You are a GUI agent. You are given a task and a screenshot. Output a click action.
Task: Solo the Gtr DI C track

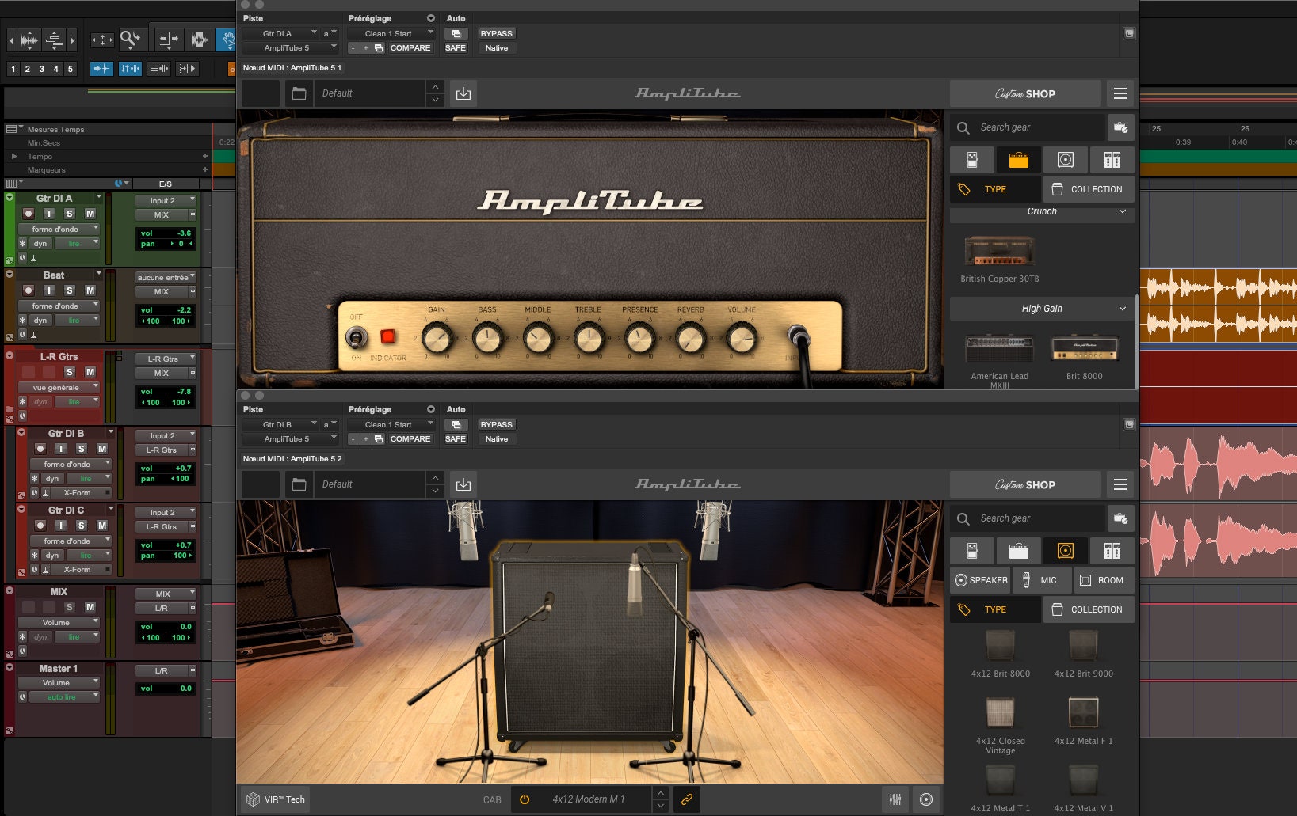click(x=81, y=526)
